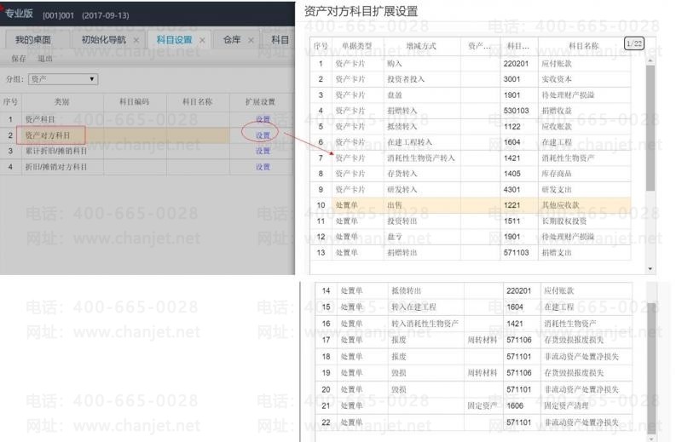
Task: Click 退出 in the toolbar
Action: pyautogui.click(x=45, y=58)
